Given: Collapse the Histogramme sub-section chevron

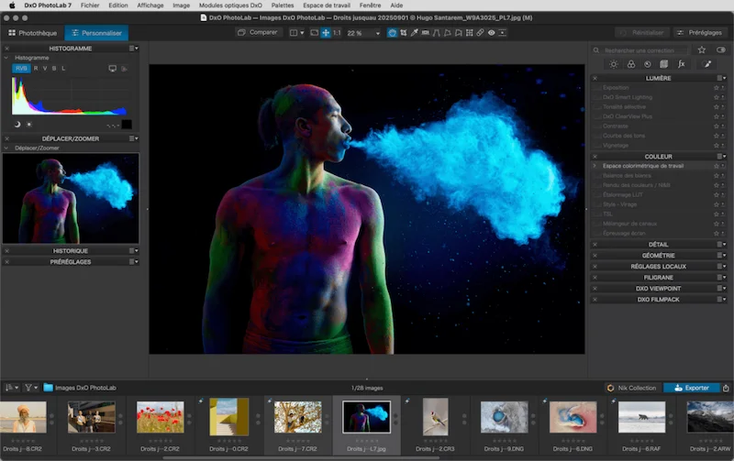Looking at the screenshot, I should (6, 58).
